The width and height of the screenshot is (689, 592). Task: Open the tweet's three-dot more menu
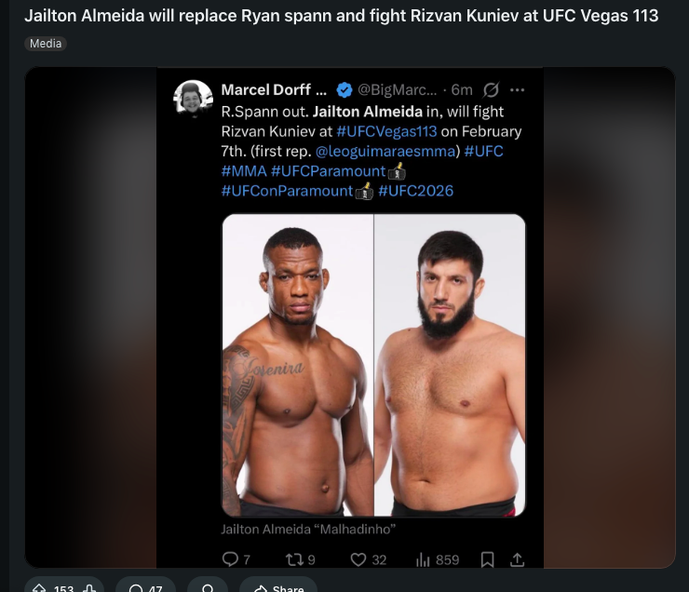tap(517, 90)
